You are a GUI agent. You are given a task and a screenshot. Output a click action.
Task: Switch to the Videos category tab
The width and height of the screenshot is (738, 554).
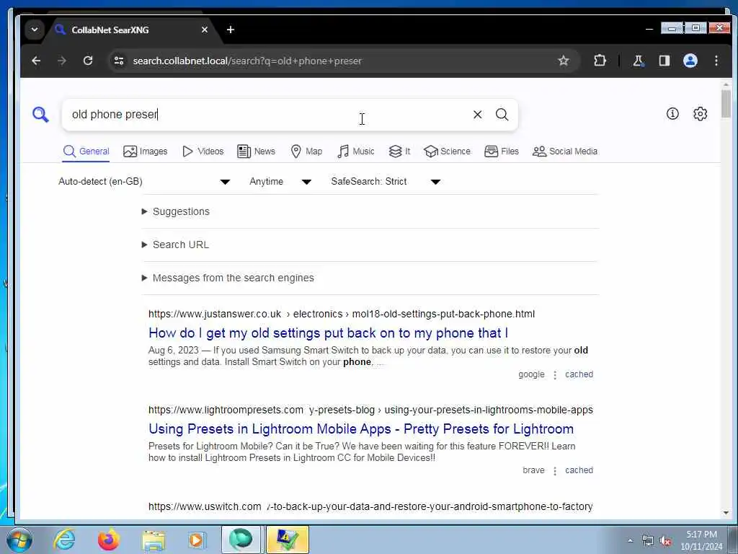coord(203,151)
